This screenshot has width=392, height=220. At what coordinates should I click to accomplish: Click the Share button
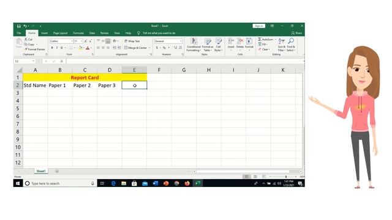296,33
